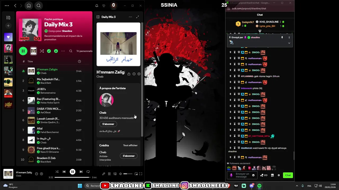Image resolution: width=339 pixels, height=190 pixels.
Task: Open Kick chat settings gear
Action: click(279, 175)
